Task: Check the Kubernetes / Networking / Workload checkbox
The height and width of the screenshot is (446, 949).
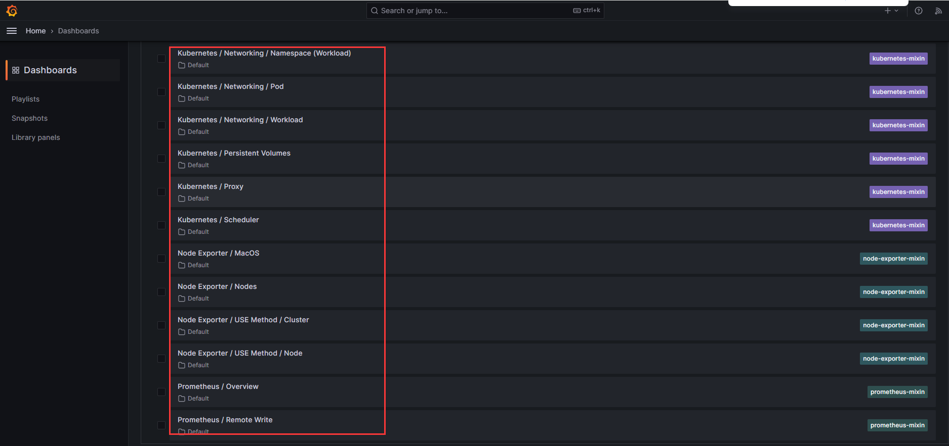Action: [161, 125]
